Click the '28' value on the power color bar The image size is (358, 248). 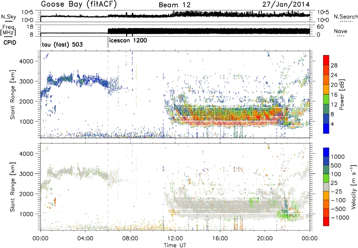tap(334, 65)
